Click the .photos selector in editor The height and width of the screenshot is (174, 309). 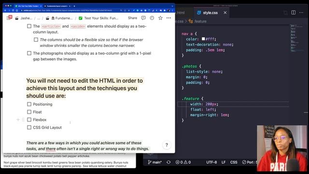coord(189,66)
